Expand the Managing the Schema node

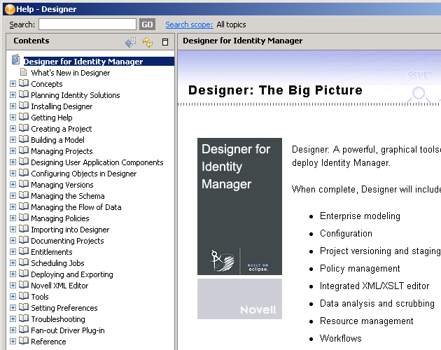(x=13, y=195)
